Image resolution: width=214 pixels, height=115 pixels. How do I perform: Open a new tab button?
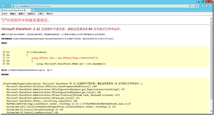(33, 10)
